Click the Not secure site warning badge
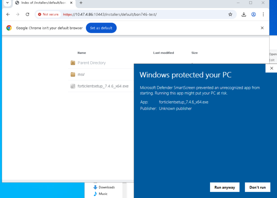 coord(48,14)
